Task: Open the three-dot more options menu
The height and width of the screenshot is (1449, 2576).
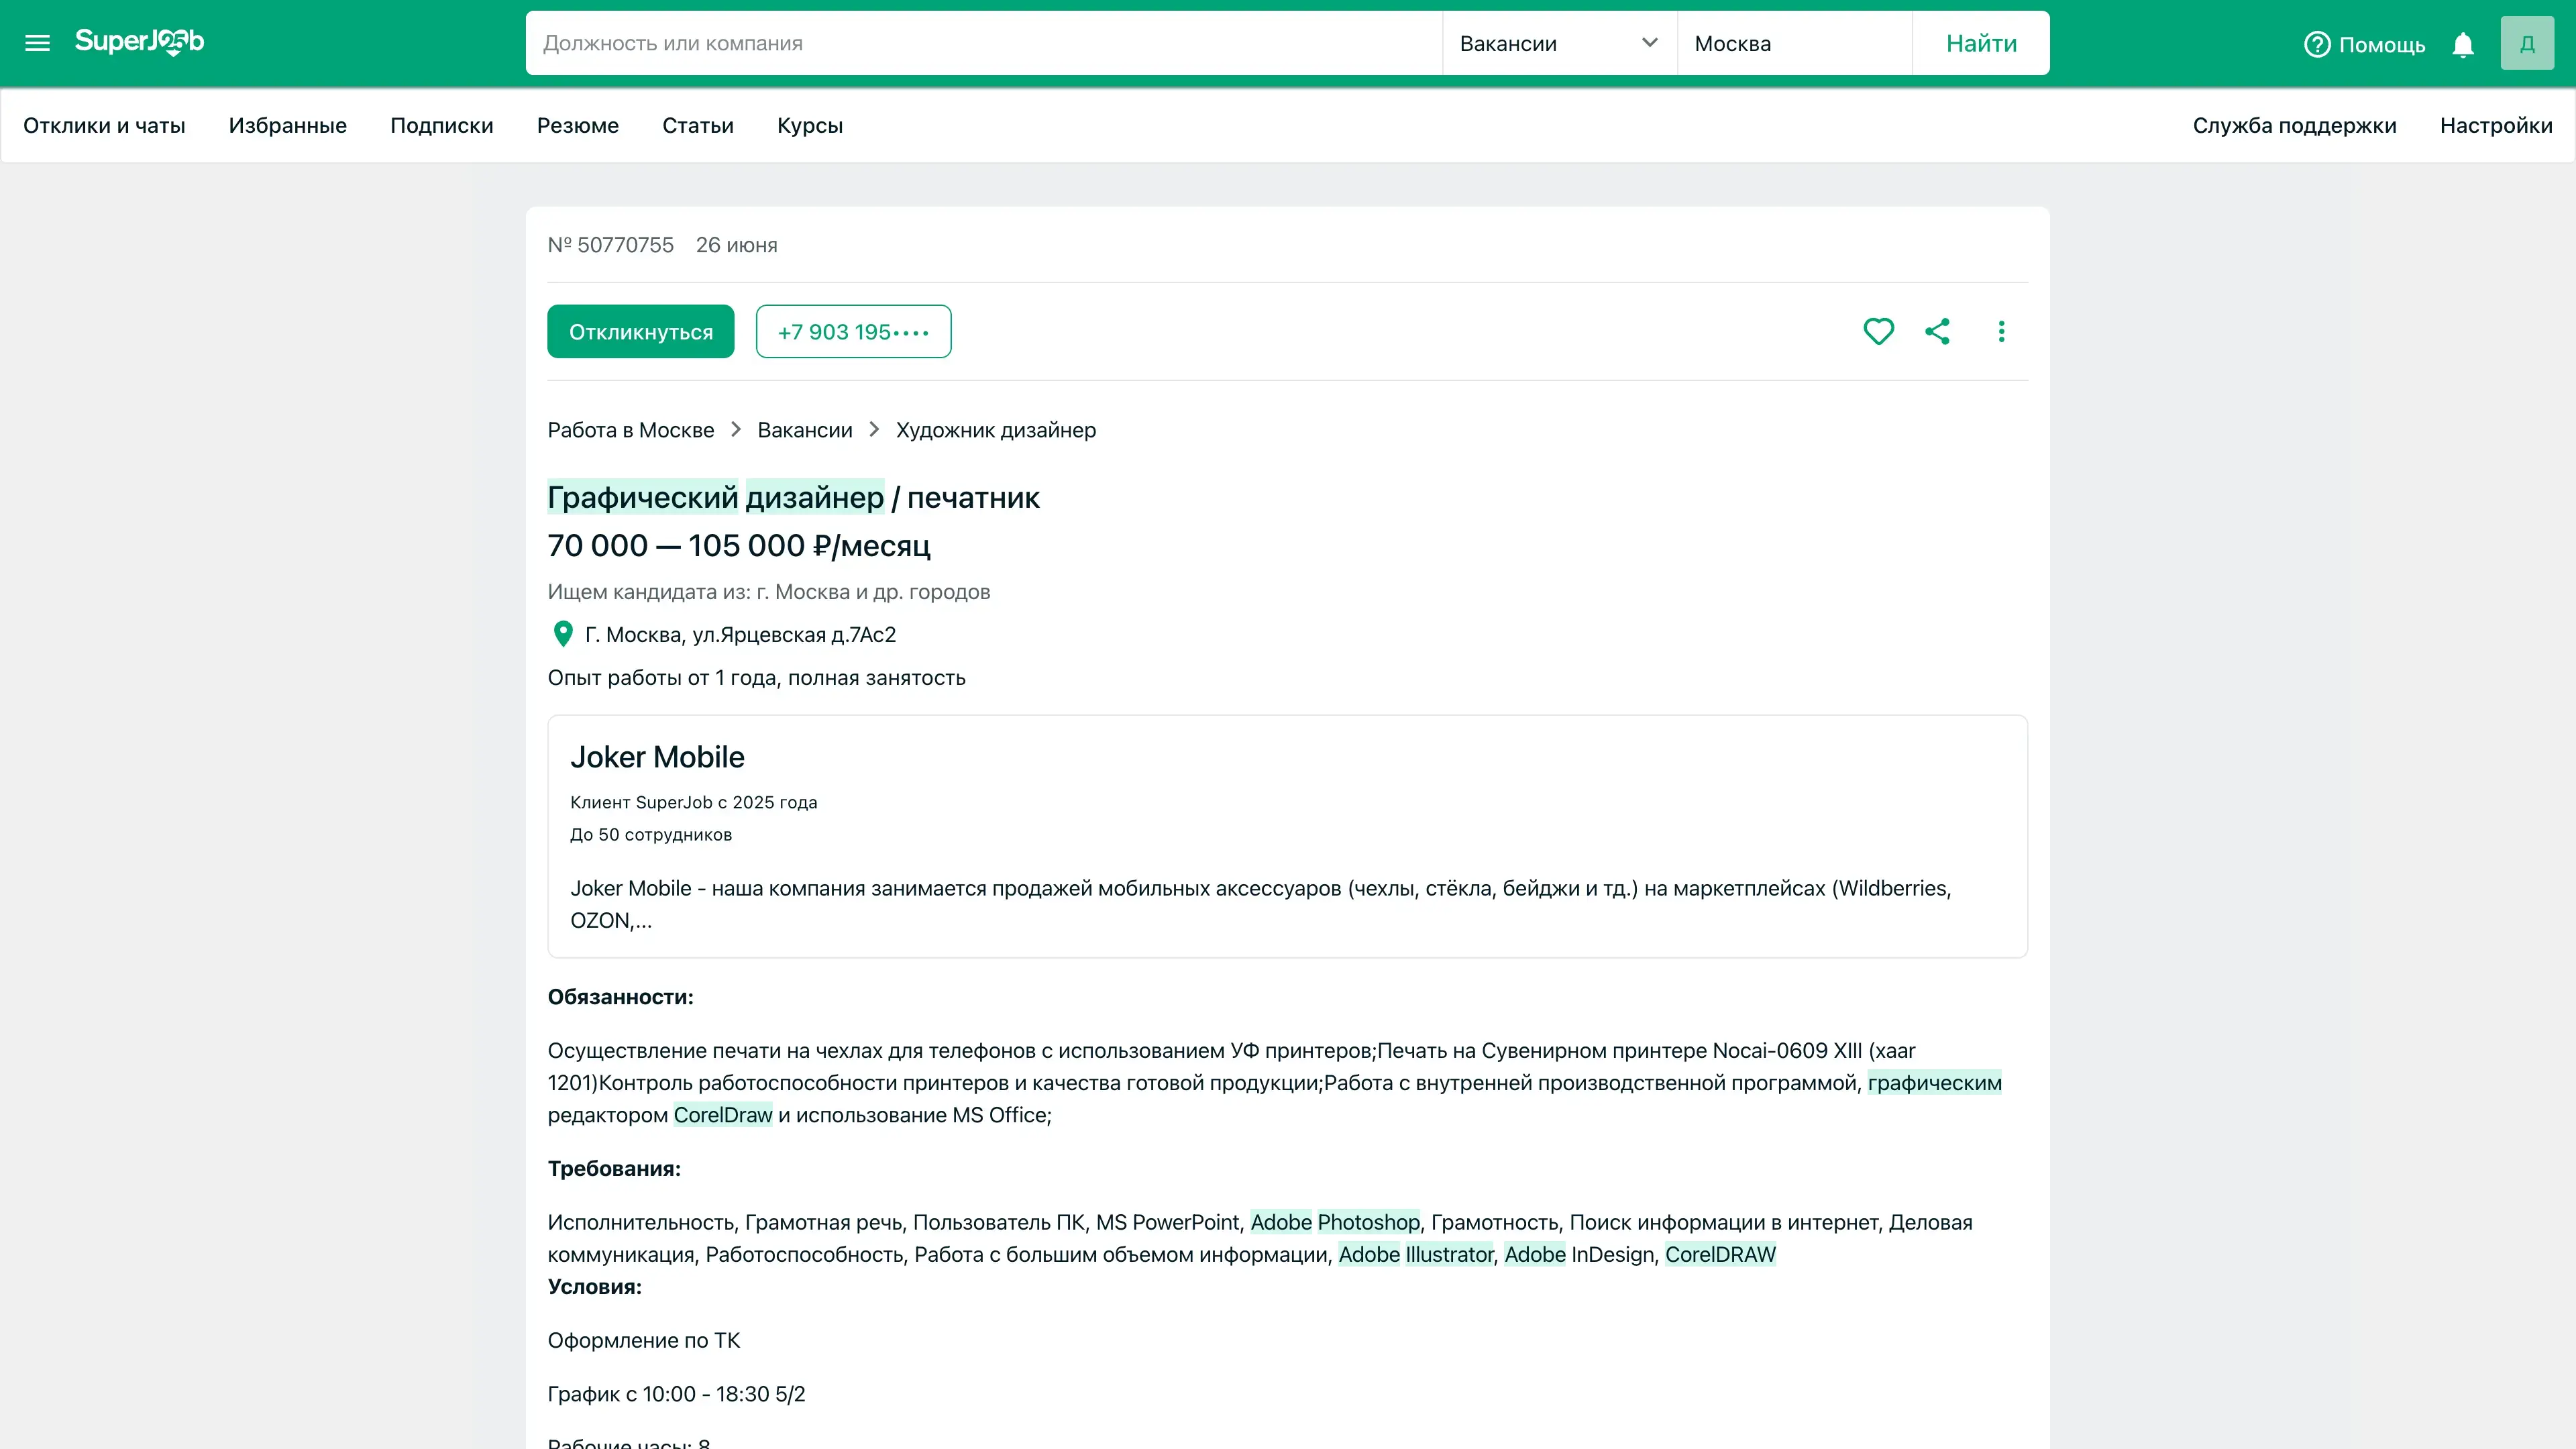Action: tap(2001, 331)
